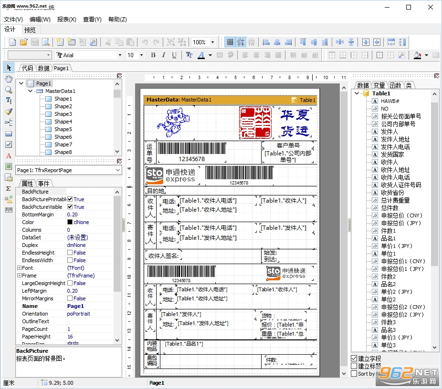Insert a Barcode object from side toolbar
This screenshot has height=389, width=442.
coord(9,210)
